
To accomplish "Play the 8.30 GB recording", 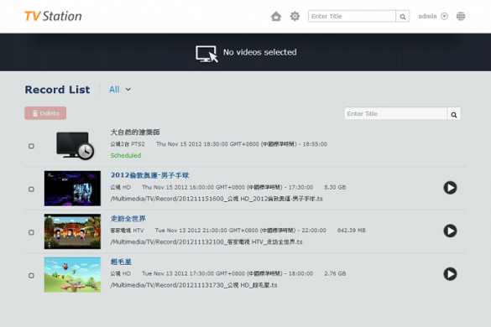I will click(x=450, y=188).
